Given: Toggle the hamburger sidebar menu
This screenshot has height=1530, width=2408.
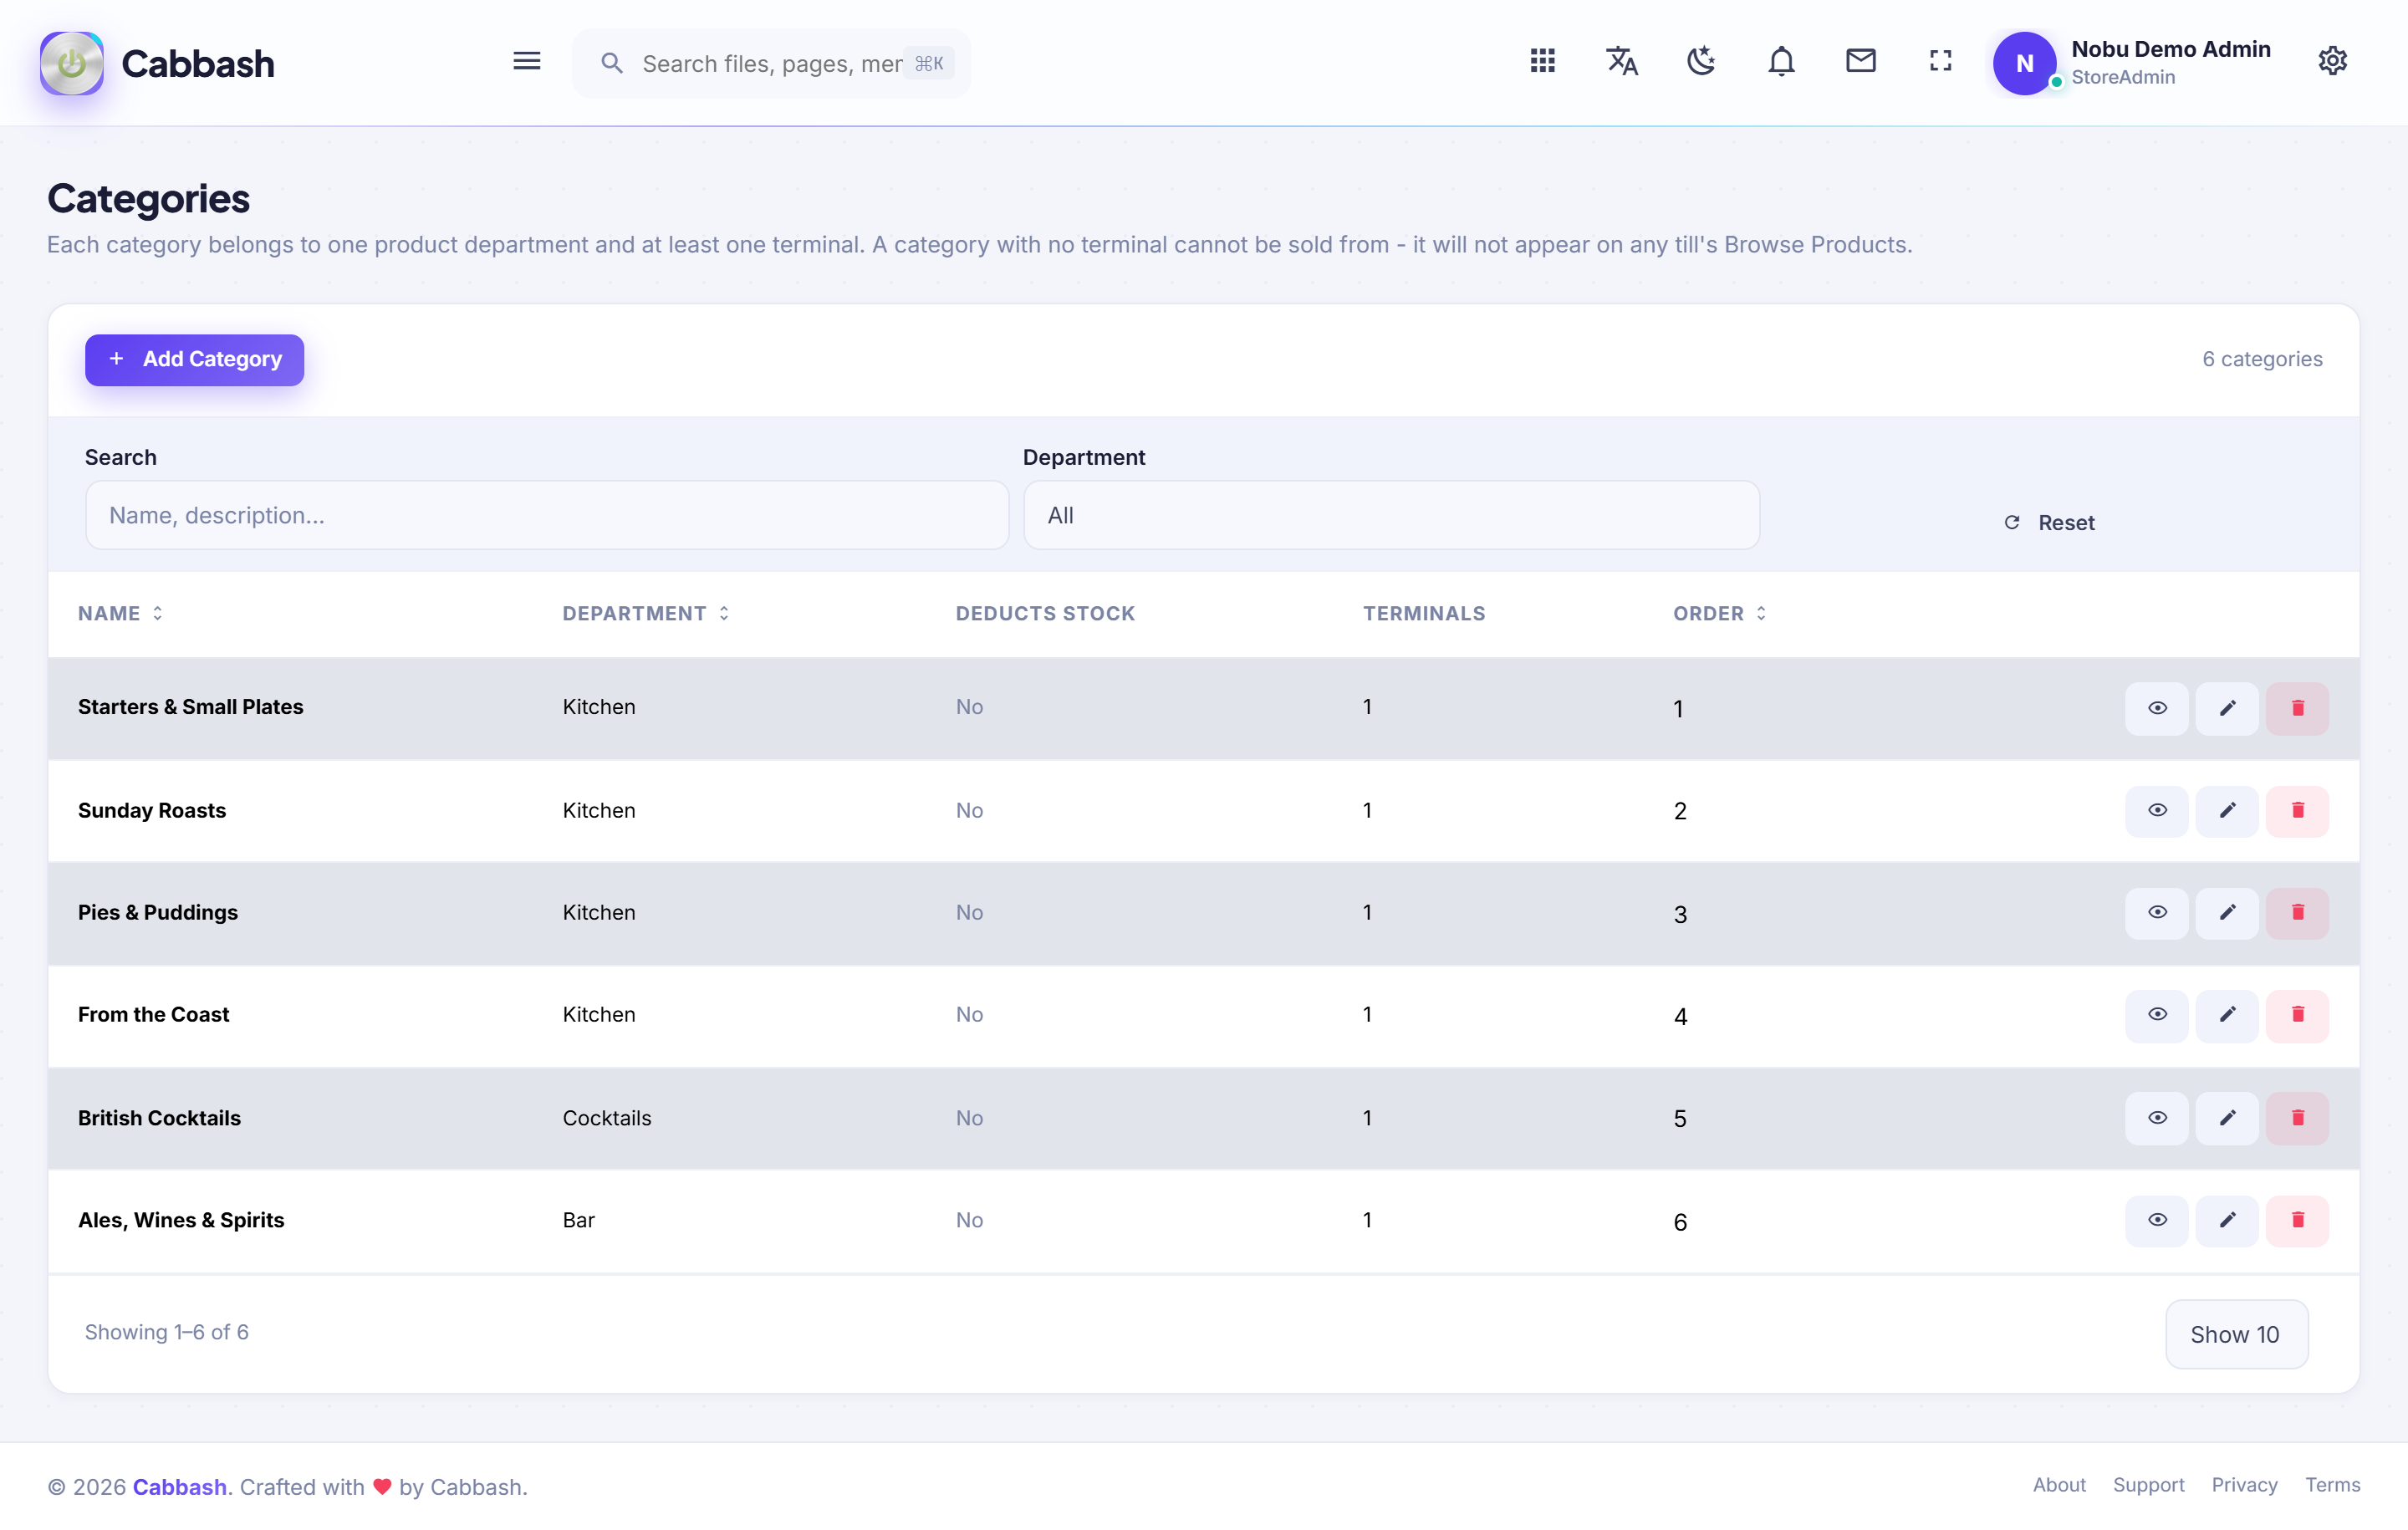Looking at the screenshot, I should click(527, 62).
